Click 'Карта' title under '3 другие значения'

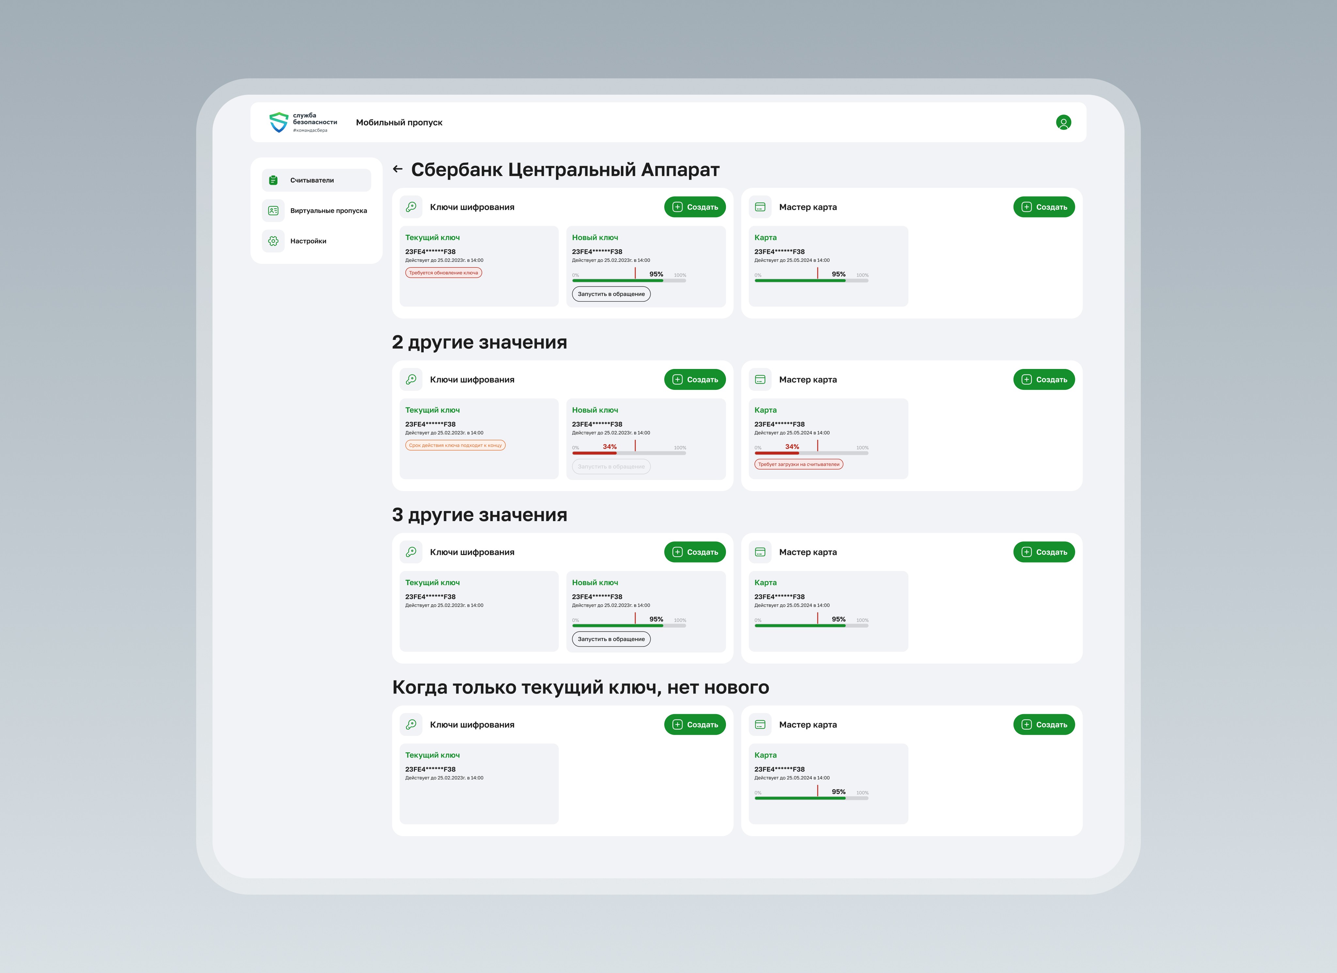pyautogui.click(x=765, y=582)
